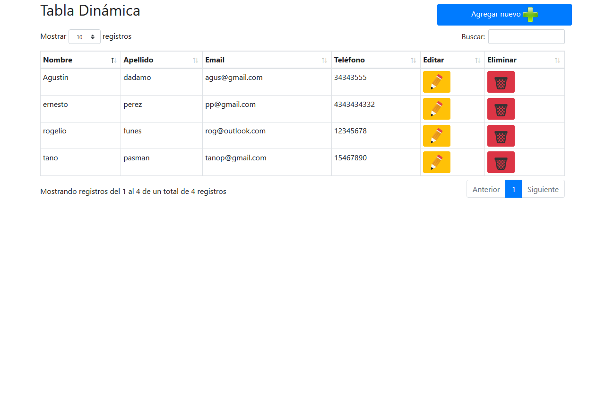Click the Anterior pagination link

point(486,189)
